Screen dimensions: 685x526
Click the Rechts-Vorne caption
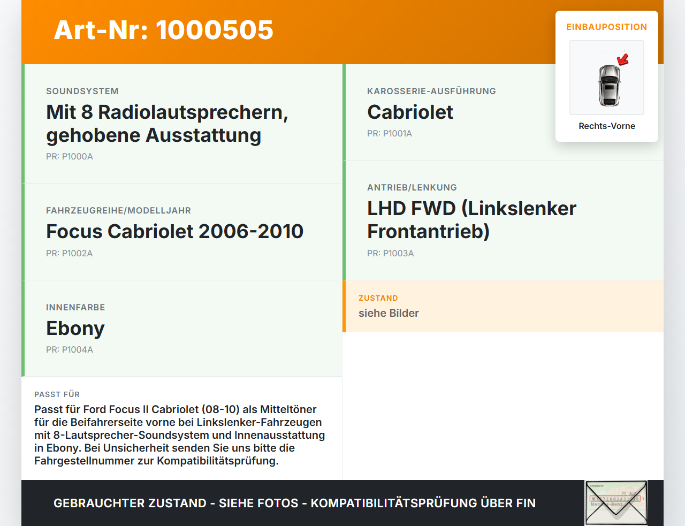click(x=607, y=126)
